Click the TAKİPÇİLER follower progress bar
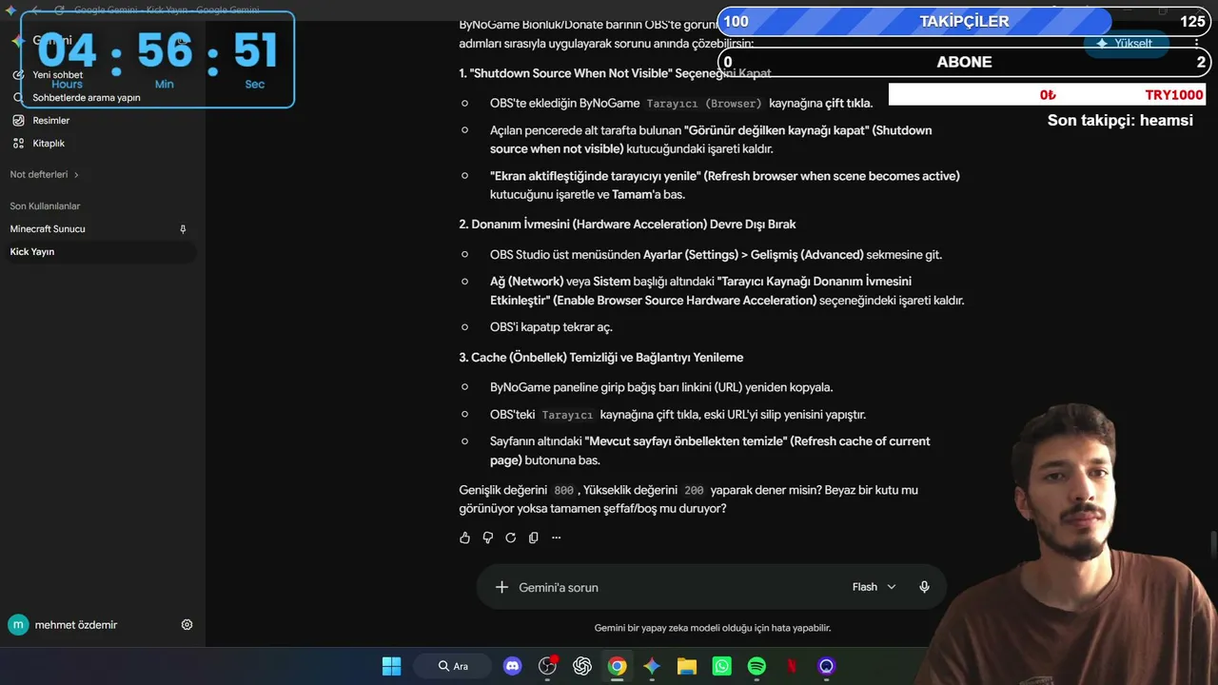Image resolution: width=1218 pixels, height=685 pixels. pyautogui.click(x=964, y=21)
